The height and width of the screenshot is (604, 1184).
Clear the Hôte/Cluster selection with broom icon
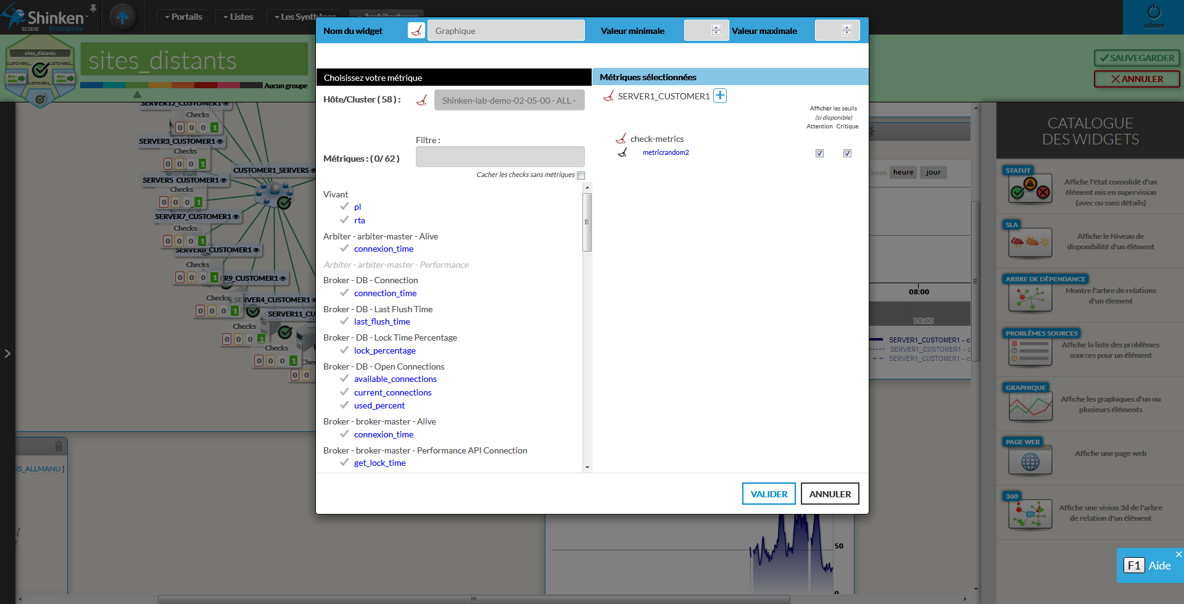click(x=422, y=100)
